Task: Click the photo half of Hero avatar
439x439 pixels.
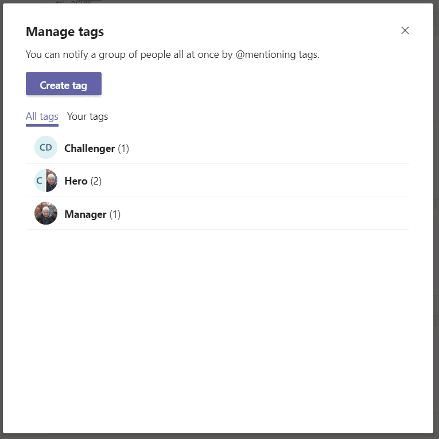Action: click(x=52, y=181)
